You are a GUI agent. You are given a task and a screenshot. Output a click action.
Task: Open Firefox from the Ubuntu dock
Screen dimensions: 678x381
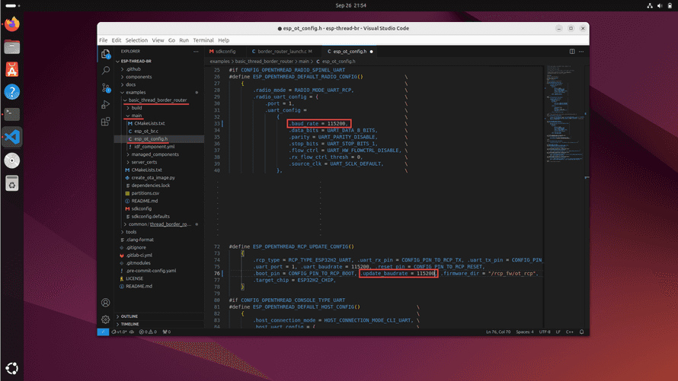[x=11, y=24]
